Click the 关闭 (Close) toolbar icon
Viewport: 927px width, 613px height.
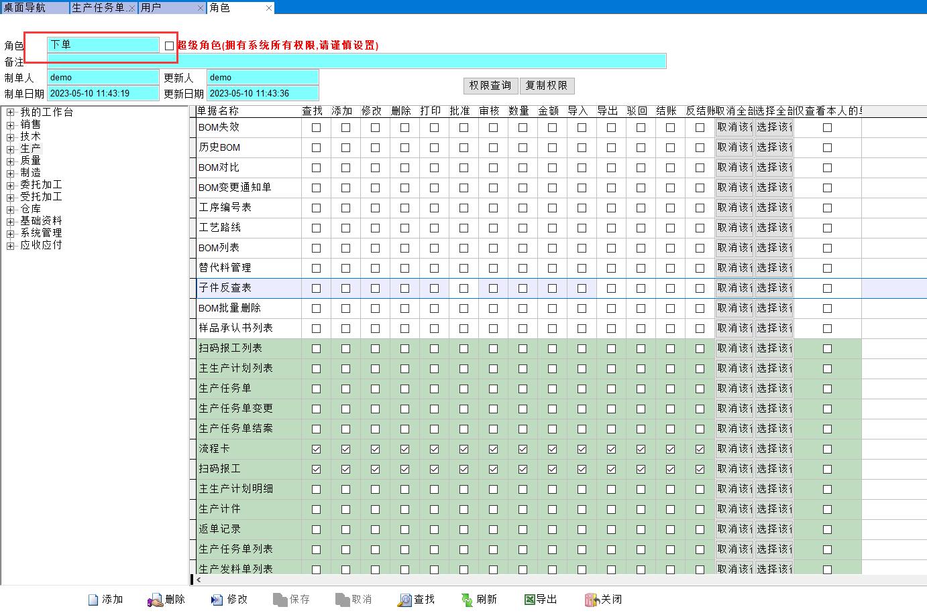click(x=591, y=600)
